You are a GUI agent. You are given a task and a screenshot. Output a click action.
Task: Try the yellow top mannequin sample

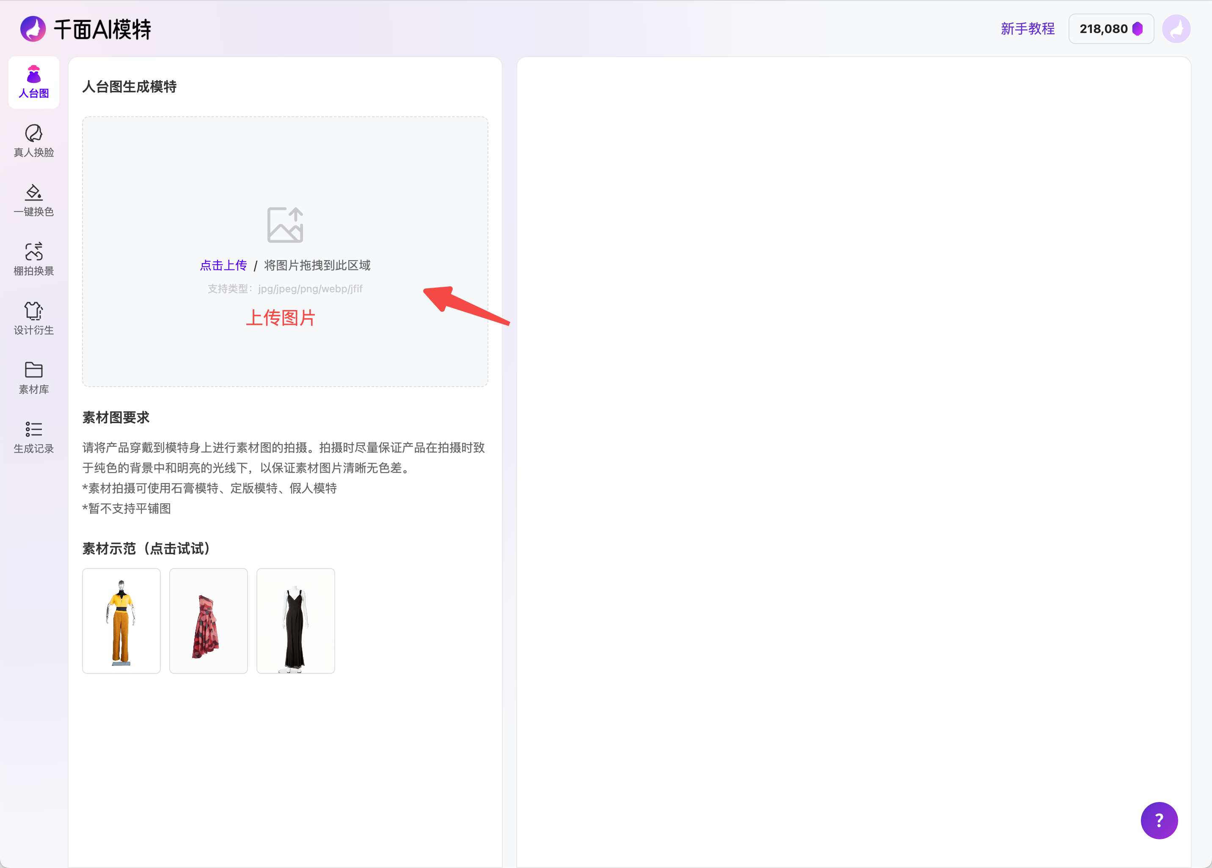click(121, 621)
